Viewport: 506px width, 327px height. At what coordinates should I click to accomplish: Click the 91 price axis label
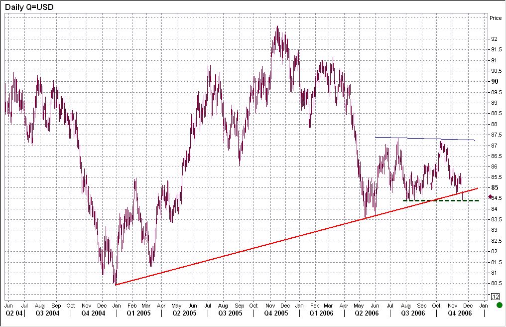(x=494, y=60)
